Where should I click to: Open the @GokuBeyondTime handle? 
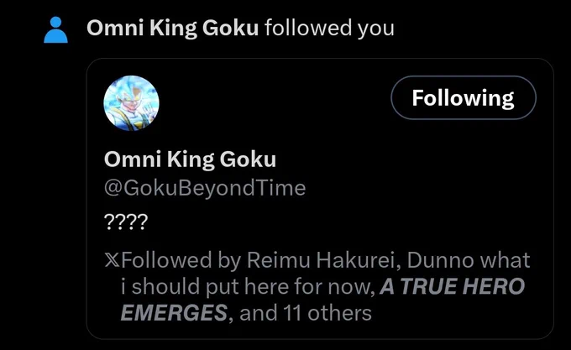point(205,188)
